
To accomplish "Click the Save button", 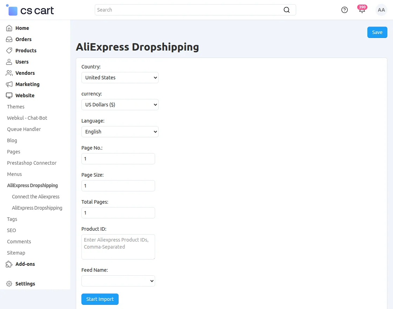I will (377, 32).
